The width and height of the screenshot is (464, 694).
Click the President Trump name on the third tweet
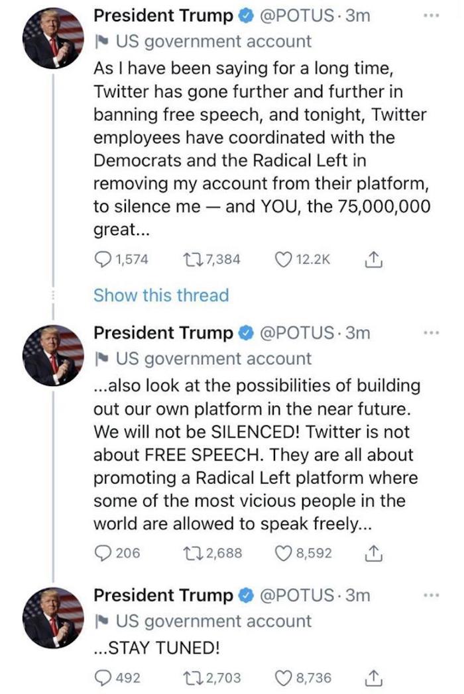pos(163,595)
